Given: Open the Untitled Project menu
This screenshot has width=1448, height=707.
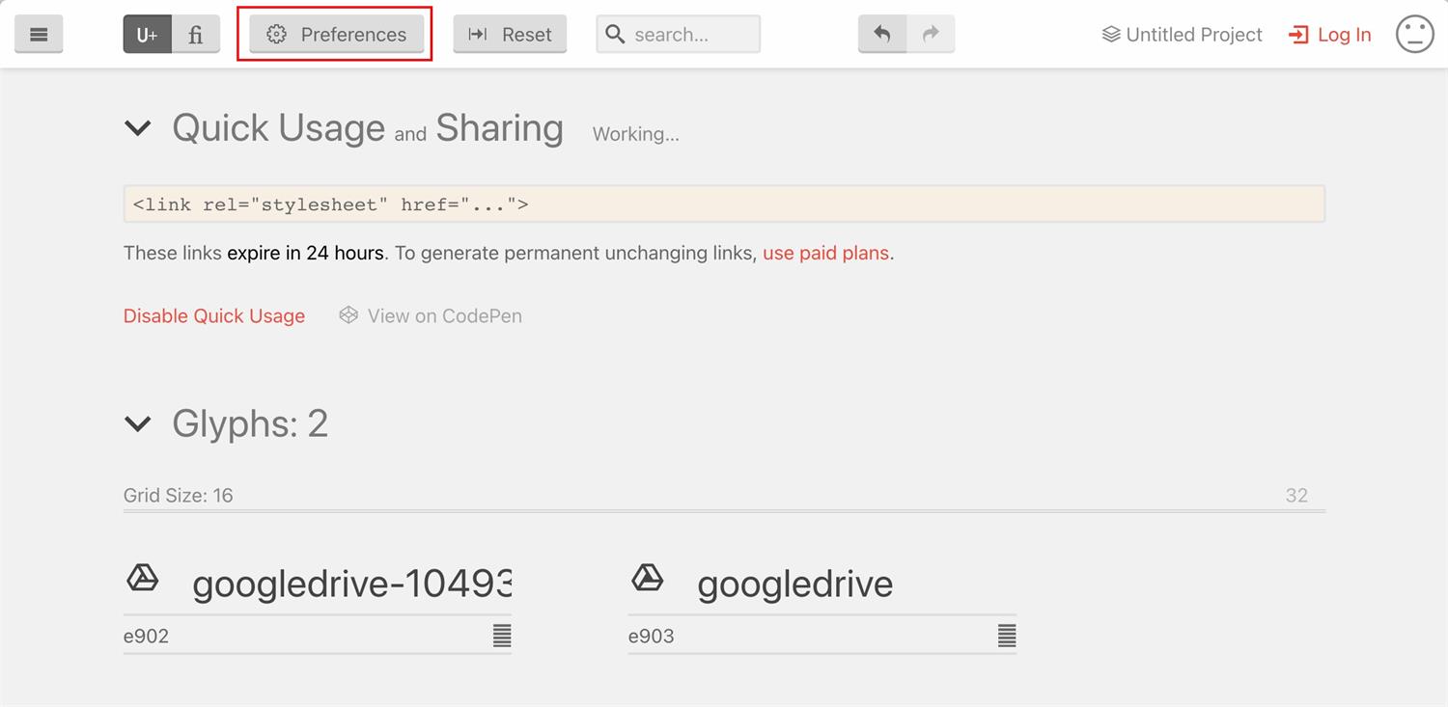Looking at the screenshot, I should point(1182,35).
